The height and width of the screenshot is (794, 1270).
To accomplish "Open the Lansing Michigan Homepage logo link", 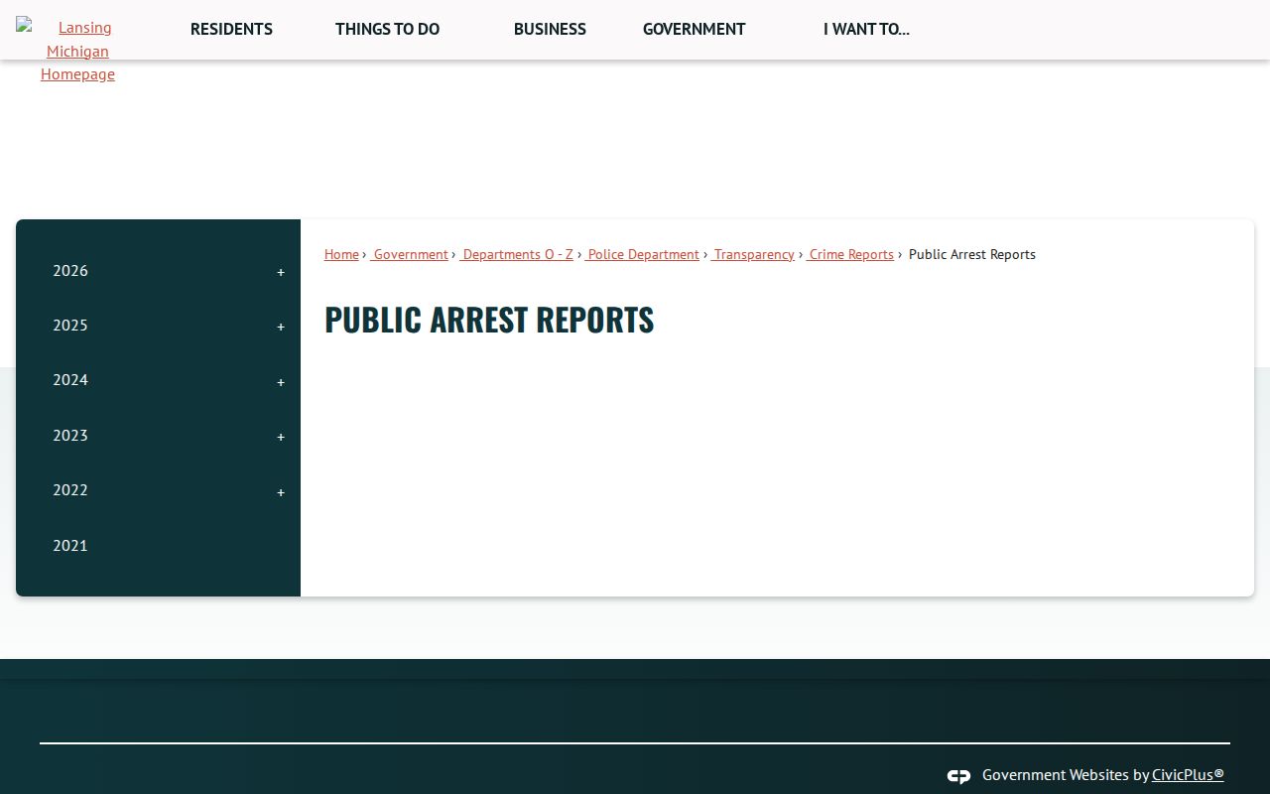I will click(77, 50).
